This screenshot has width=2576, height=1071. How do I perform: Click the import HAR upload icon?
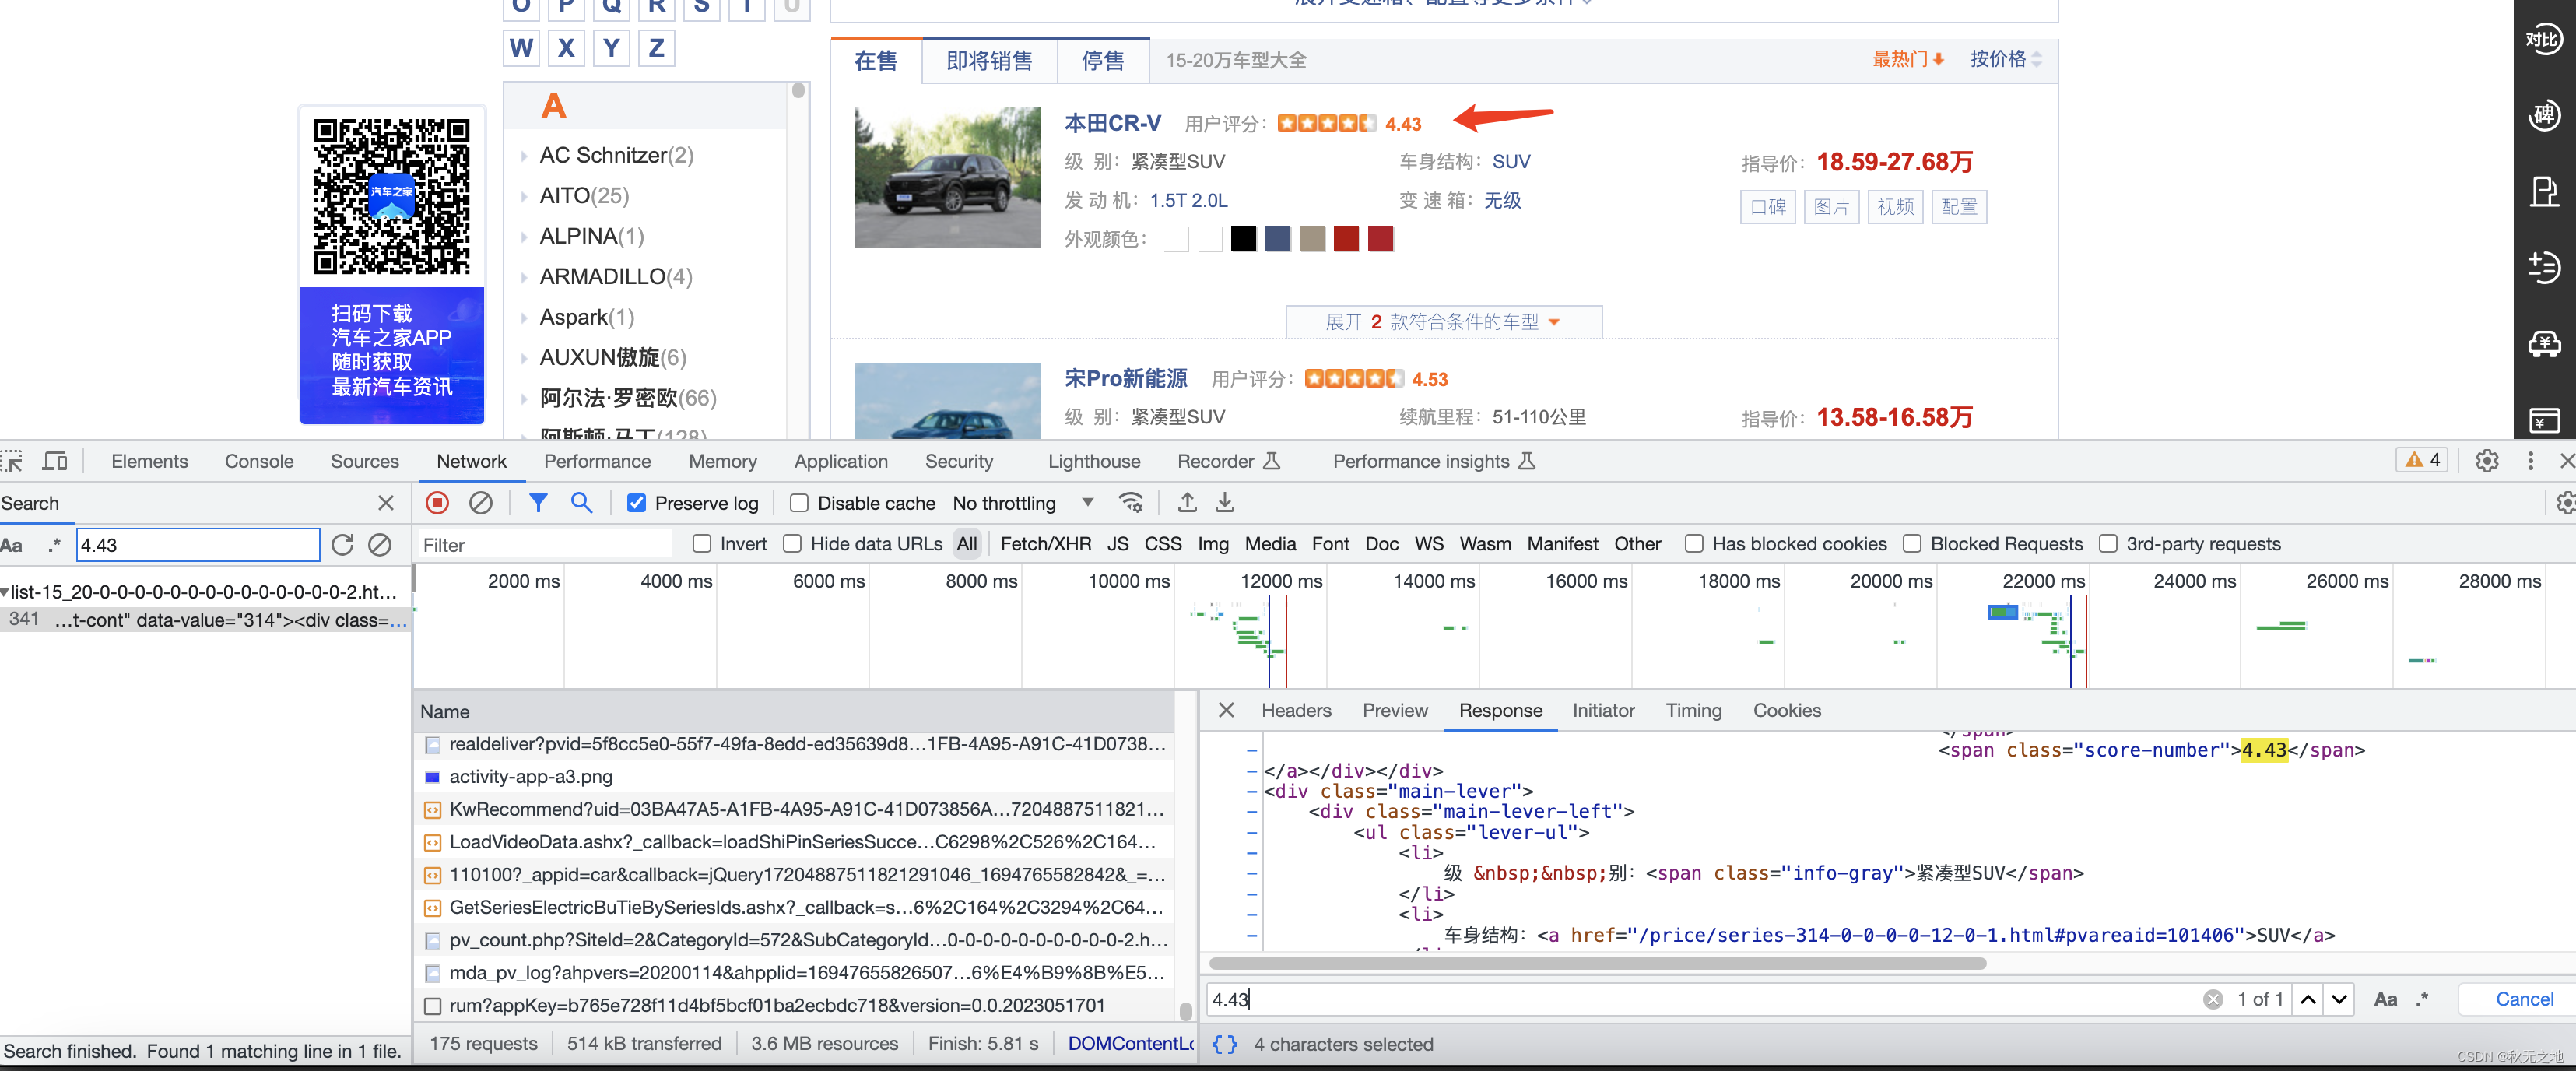(x=1187, y=503)
